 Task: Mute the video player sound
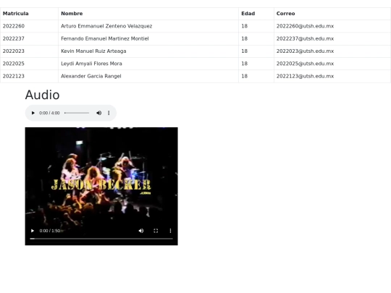(x=141, y=231)
